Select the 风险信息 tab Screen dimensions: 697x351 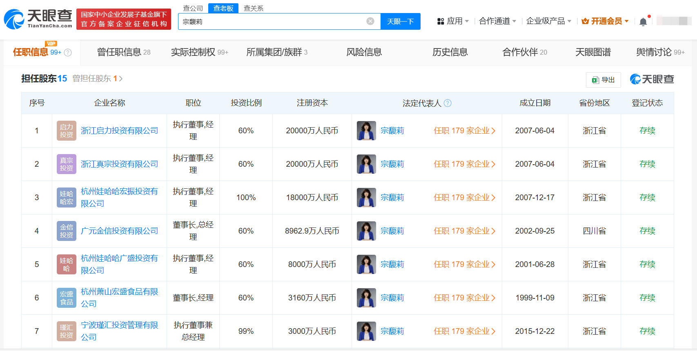[364, 52]
